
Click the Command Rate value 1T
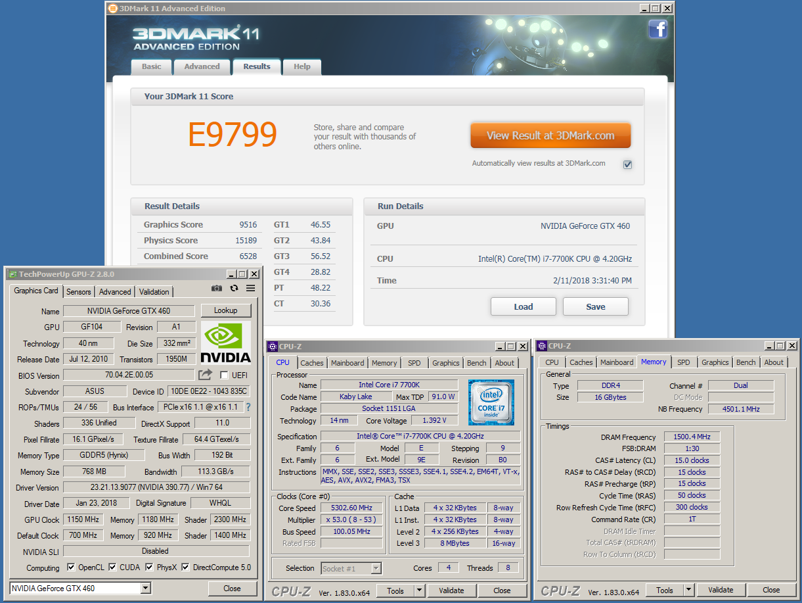[x=692, y=519]
